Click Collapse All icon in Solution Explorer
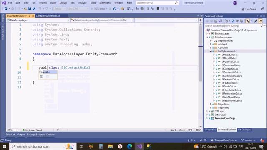The width and height of the screenshot is (267, 150). click(237, 21)
